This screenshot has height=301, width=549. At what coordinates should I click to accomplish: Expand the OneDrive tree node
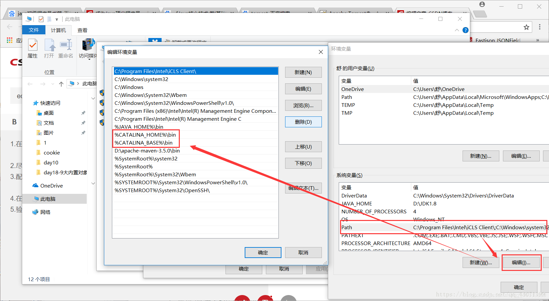click(93, 183)
